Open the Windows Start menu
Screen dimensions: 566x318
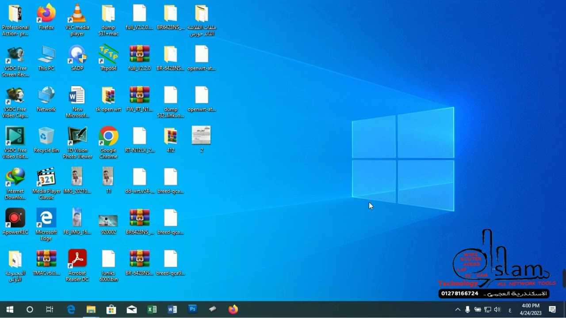point(10,310)
